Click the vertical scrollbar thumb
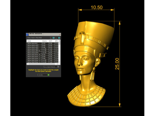 59,43
